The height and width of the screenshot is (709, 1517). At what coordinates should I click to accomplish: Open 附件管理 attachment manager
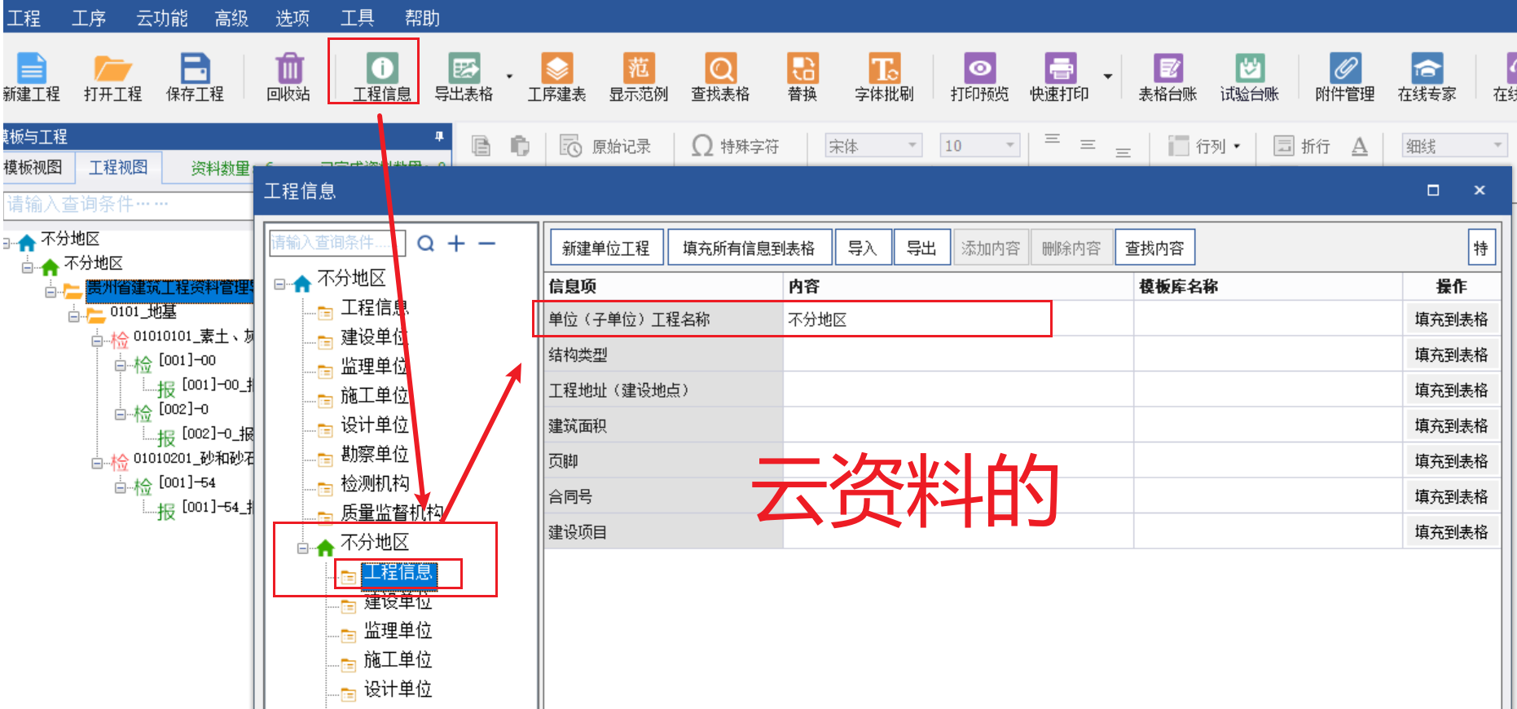[x=1344, y=70]
